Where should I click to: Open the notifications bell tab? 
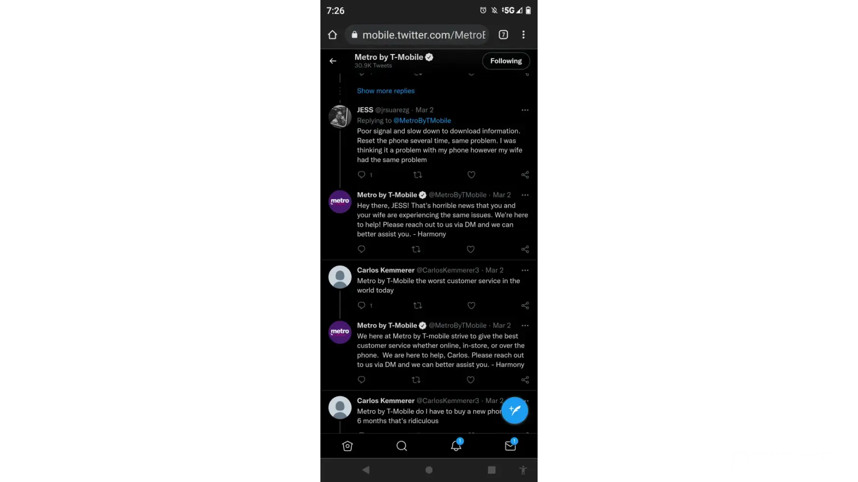click(456, 445)
